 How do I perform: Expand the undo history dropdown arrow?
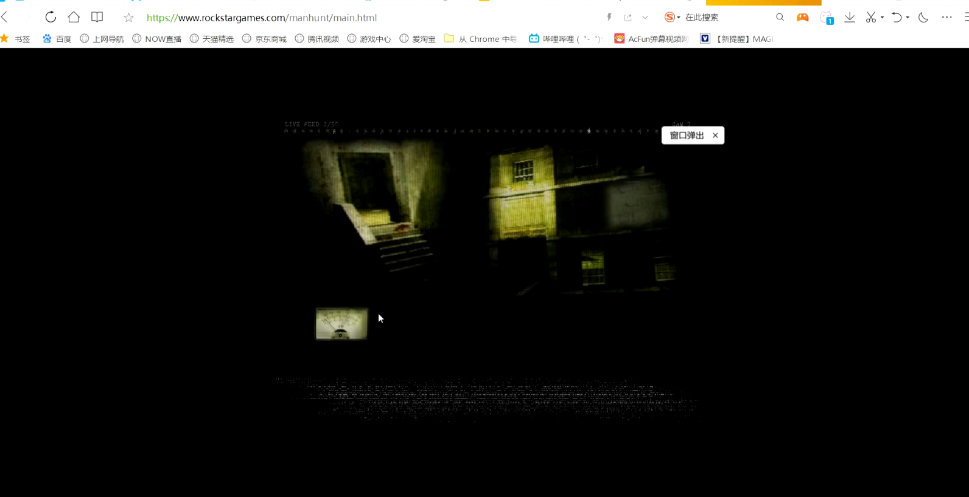point(908,18)
